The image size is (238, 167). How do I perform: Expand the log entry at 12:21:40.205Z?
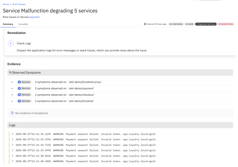13,161
